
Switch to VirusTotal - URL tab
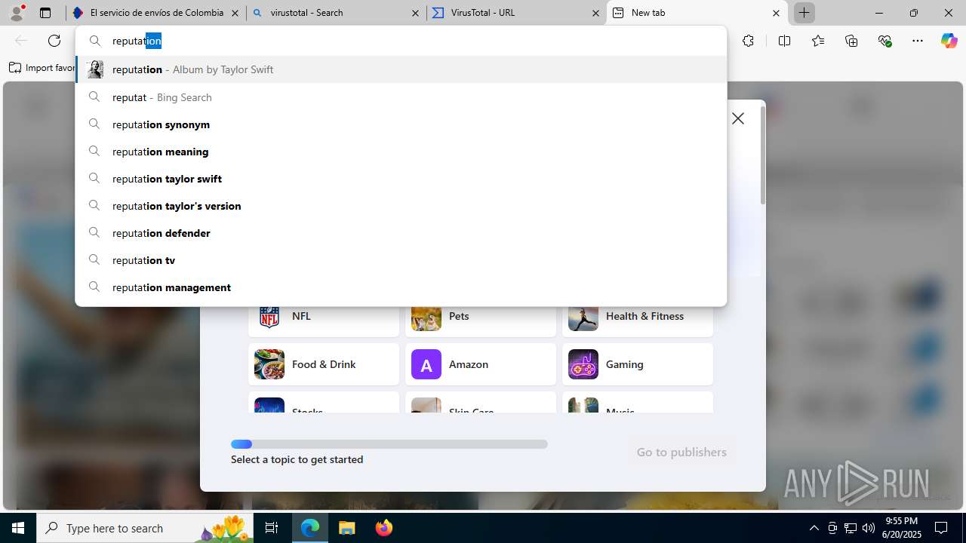[516, 13]
